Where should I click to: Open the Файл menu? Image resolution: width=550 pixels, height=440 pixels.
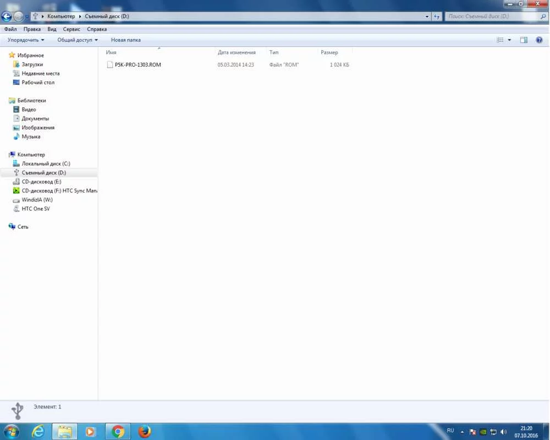[x=10, y=29]
